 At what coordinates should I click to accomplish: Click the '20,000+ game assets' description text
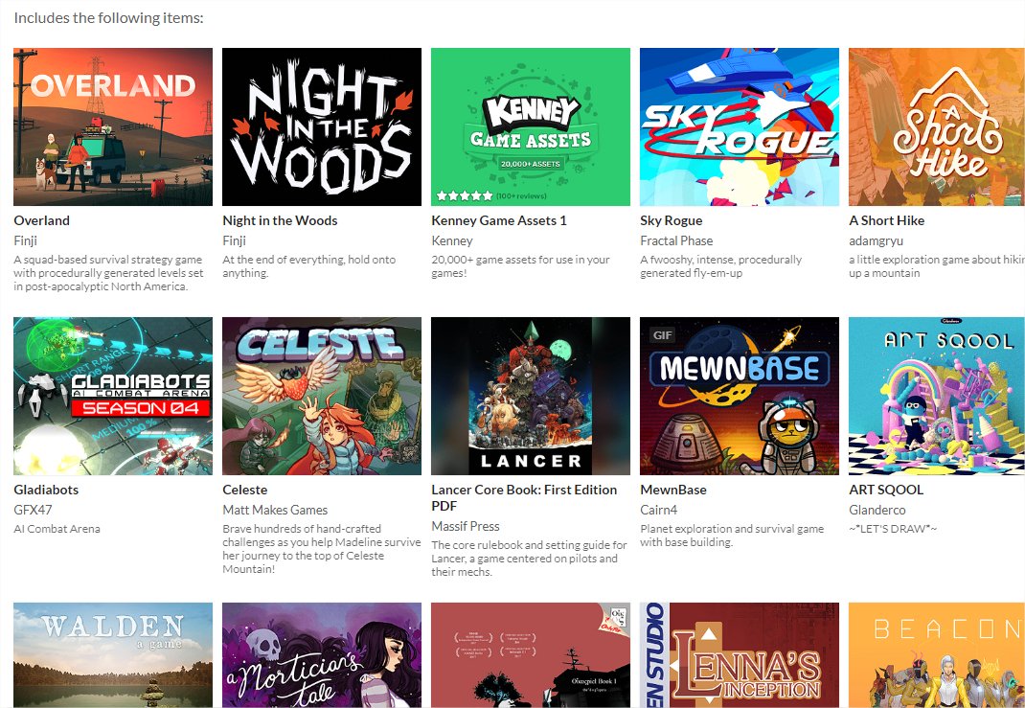520,266
